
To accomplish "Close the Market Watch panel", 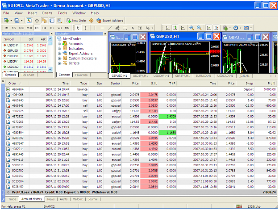I will (52, 34).
